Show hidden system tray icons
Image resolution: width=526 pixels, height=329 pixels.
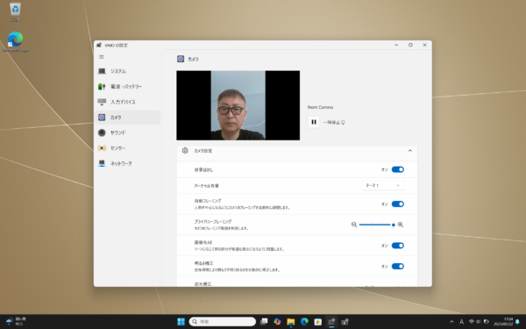point(451,322)
